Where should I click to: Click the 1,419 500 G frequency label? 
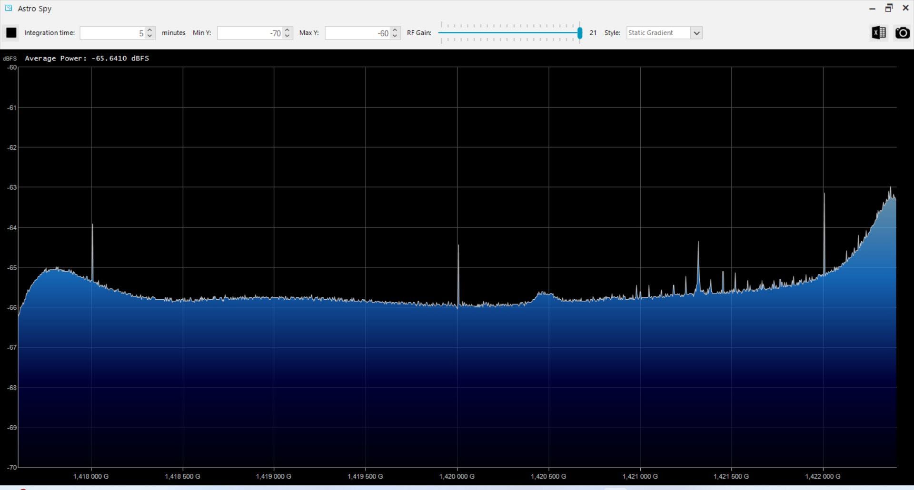[x=365, y=476]
